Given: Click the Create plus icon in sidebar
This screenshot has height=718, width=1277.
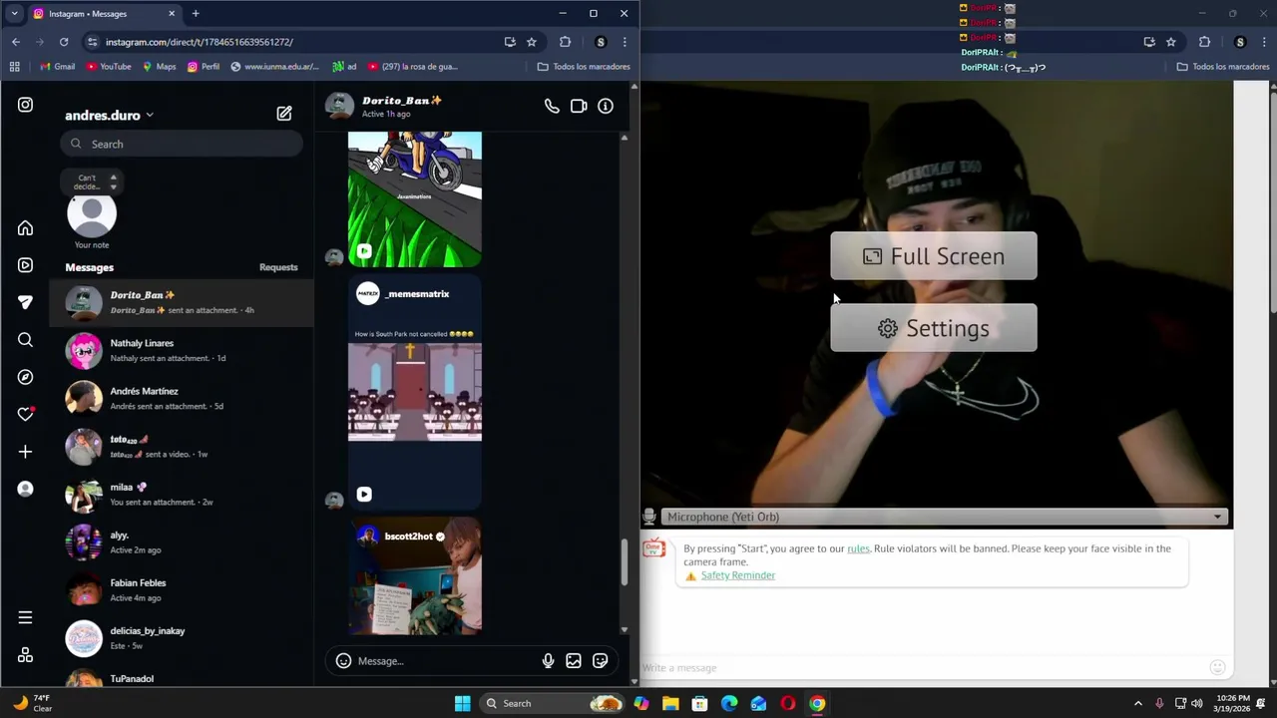Looking at the screenshot, I should (x=25, y=452).
